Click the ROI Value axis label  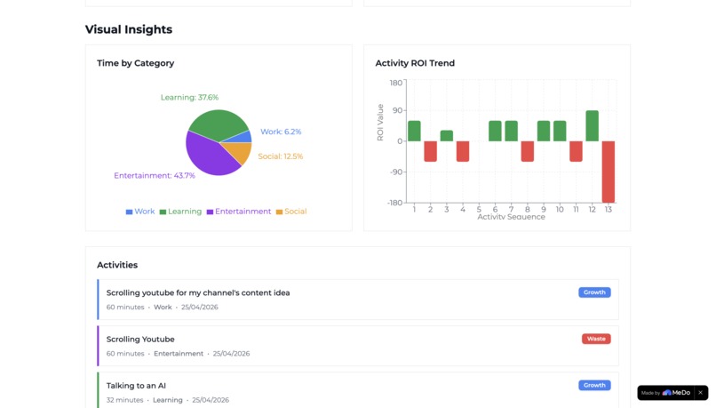click(380, 123)
